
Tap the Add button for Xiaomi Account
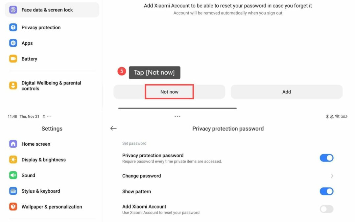[x=286, y=92]
